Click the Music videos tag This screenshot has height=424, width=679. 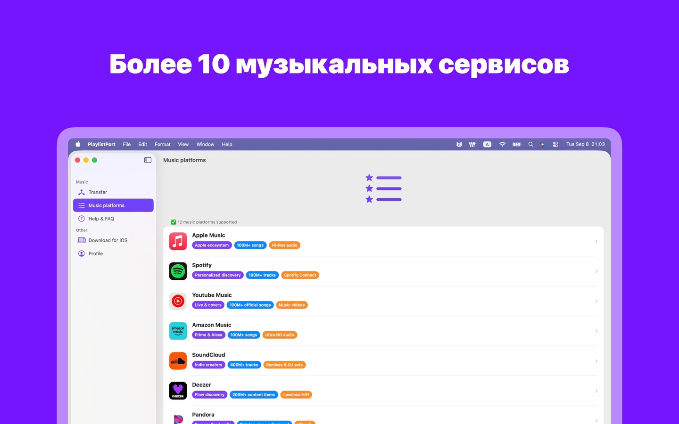pos(292,305)
